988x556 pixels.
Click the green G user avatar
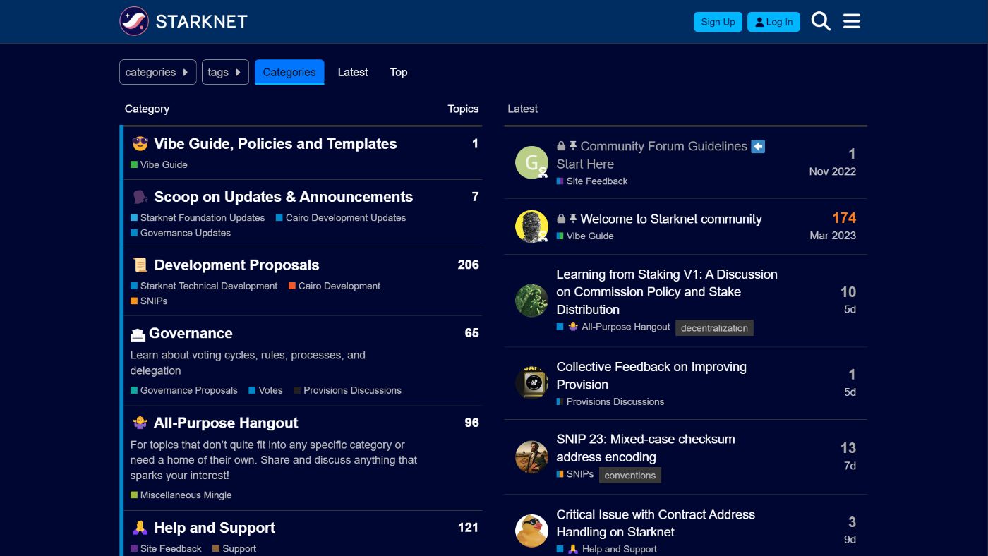point(531,163)
